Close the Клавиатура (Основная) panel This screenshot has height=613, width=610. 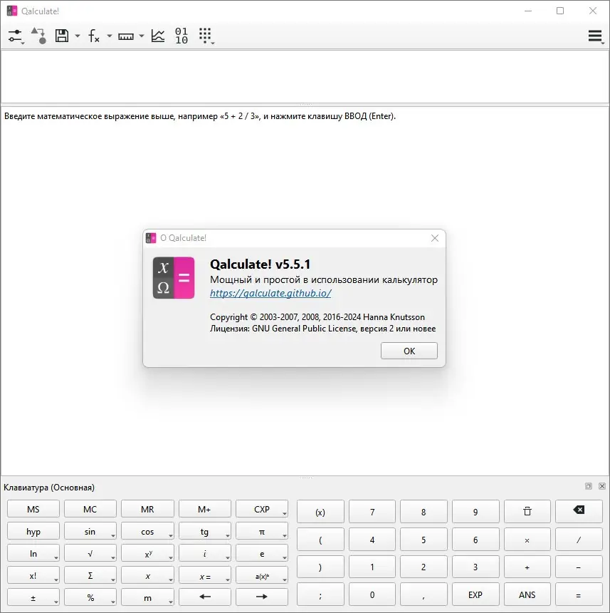(601, 486)
